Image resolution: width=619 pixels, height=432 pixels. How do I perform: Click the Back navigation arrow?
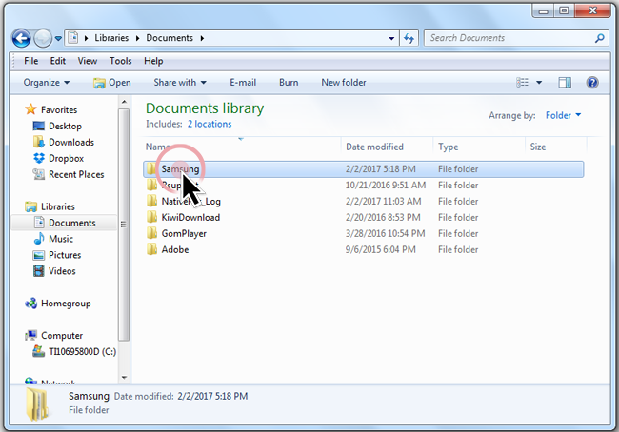[x=21, y=38]
